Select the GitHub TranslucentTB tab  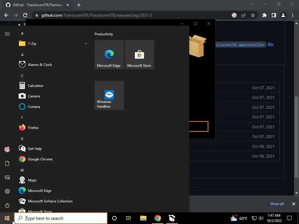[x=38, y=5]
